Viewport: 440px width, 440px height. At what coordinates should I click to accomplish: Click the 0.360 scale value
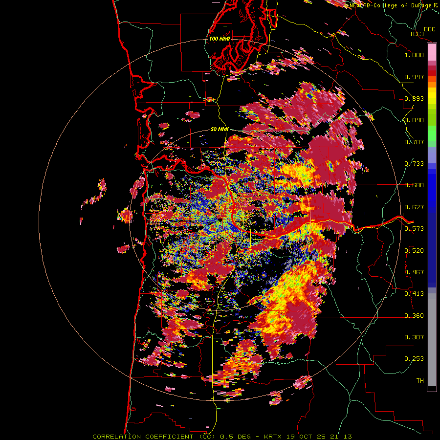click(414, 316)
